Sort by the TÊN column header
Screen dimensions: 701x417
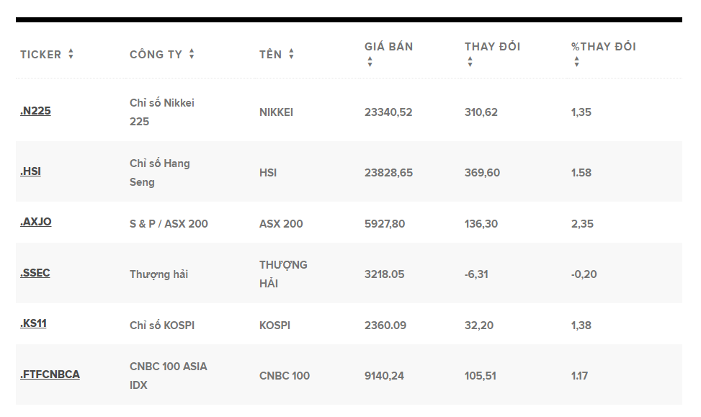[270, 55]
